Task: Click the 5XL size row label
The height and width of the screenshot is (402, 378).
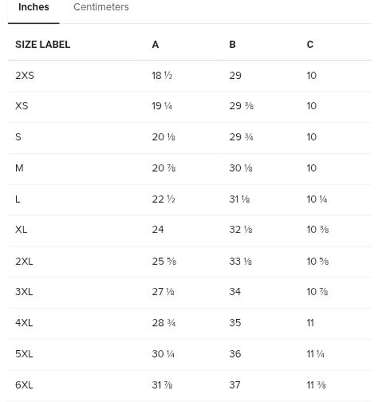Action: (24, 354)
